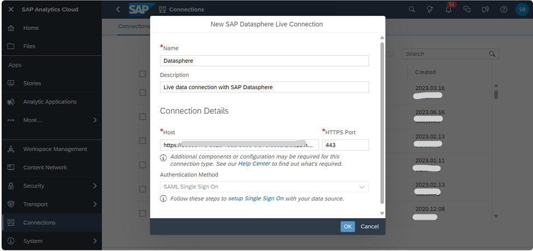Open the Files folder icon

click(x=11, y=46)
